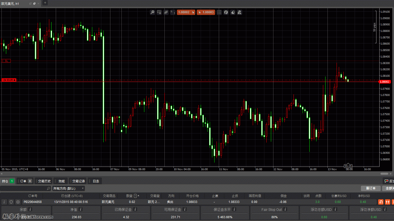Click the 1.08033 open price cell
The height and width of the screenshot is (221, 394).
[192, 202]
